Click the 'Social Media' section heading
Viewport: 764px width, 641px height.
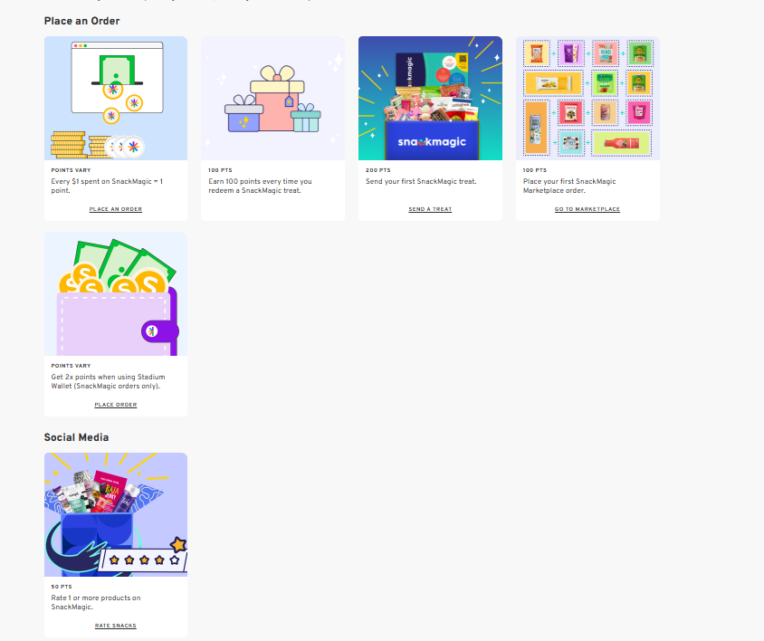click(x=77, y=437)
